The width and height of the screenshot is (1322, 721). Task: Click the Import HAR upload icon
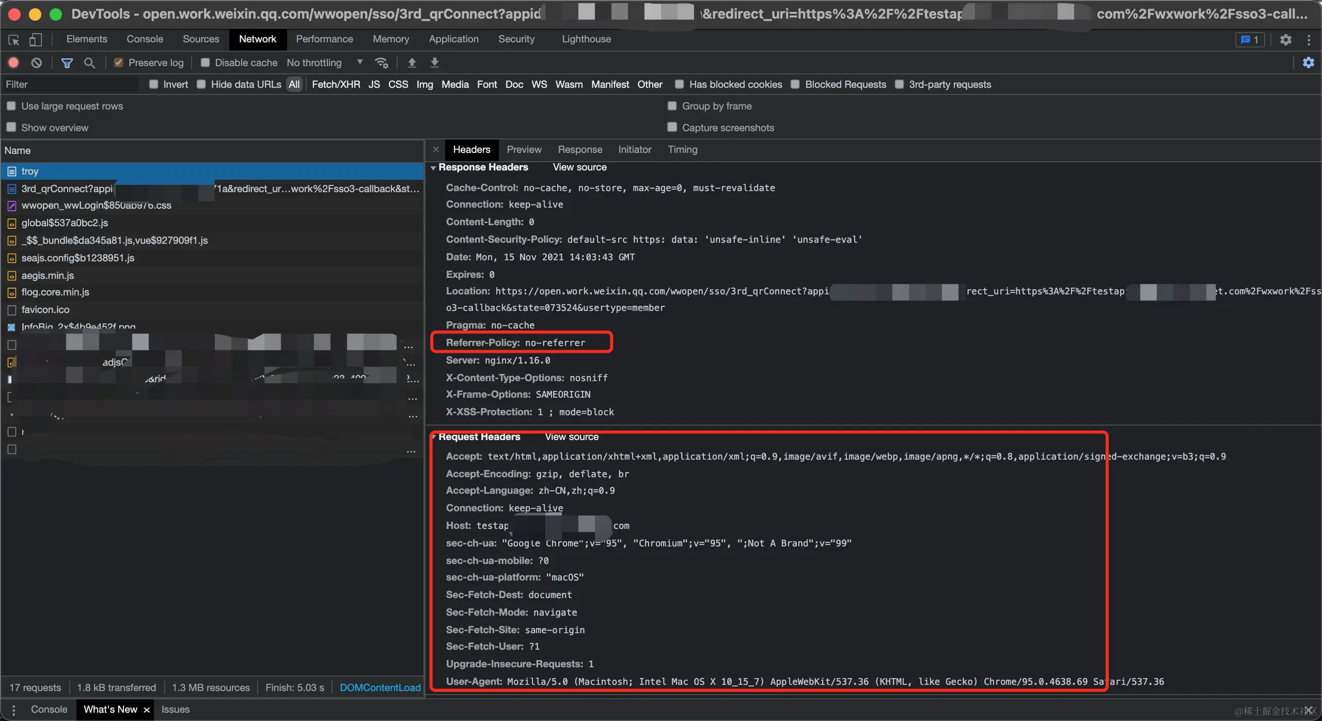[x=412, y=62]
